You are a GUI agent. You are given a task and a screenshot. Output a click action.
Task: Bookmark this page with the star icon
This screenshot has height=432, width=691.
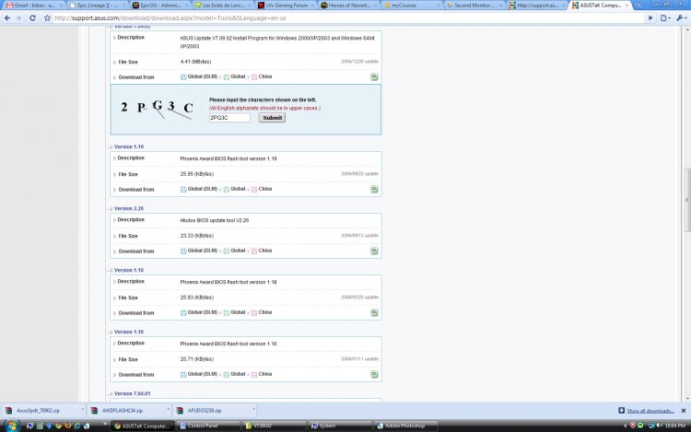coord(47,18)
